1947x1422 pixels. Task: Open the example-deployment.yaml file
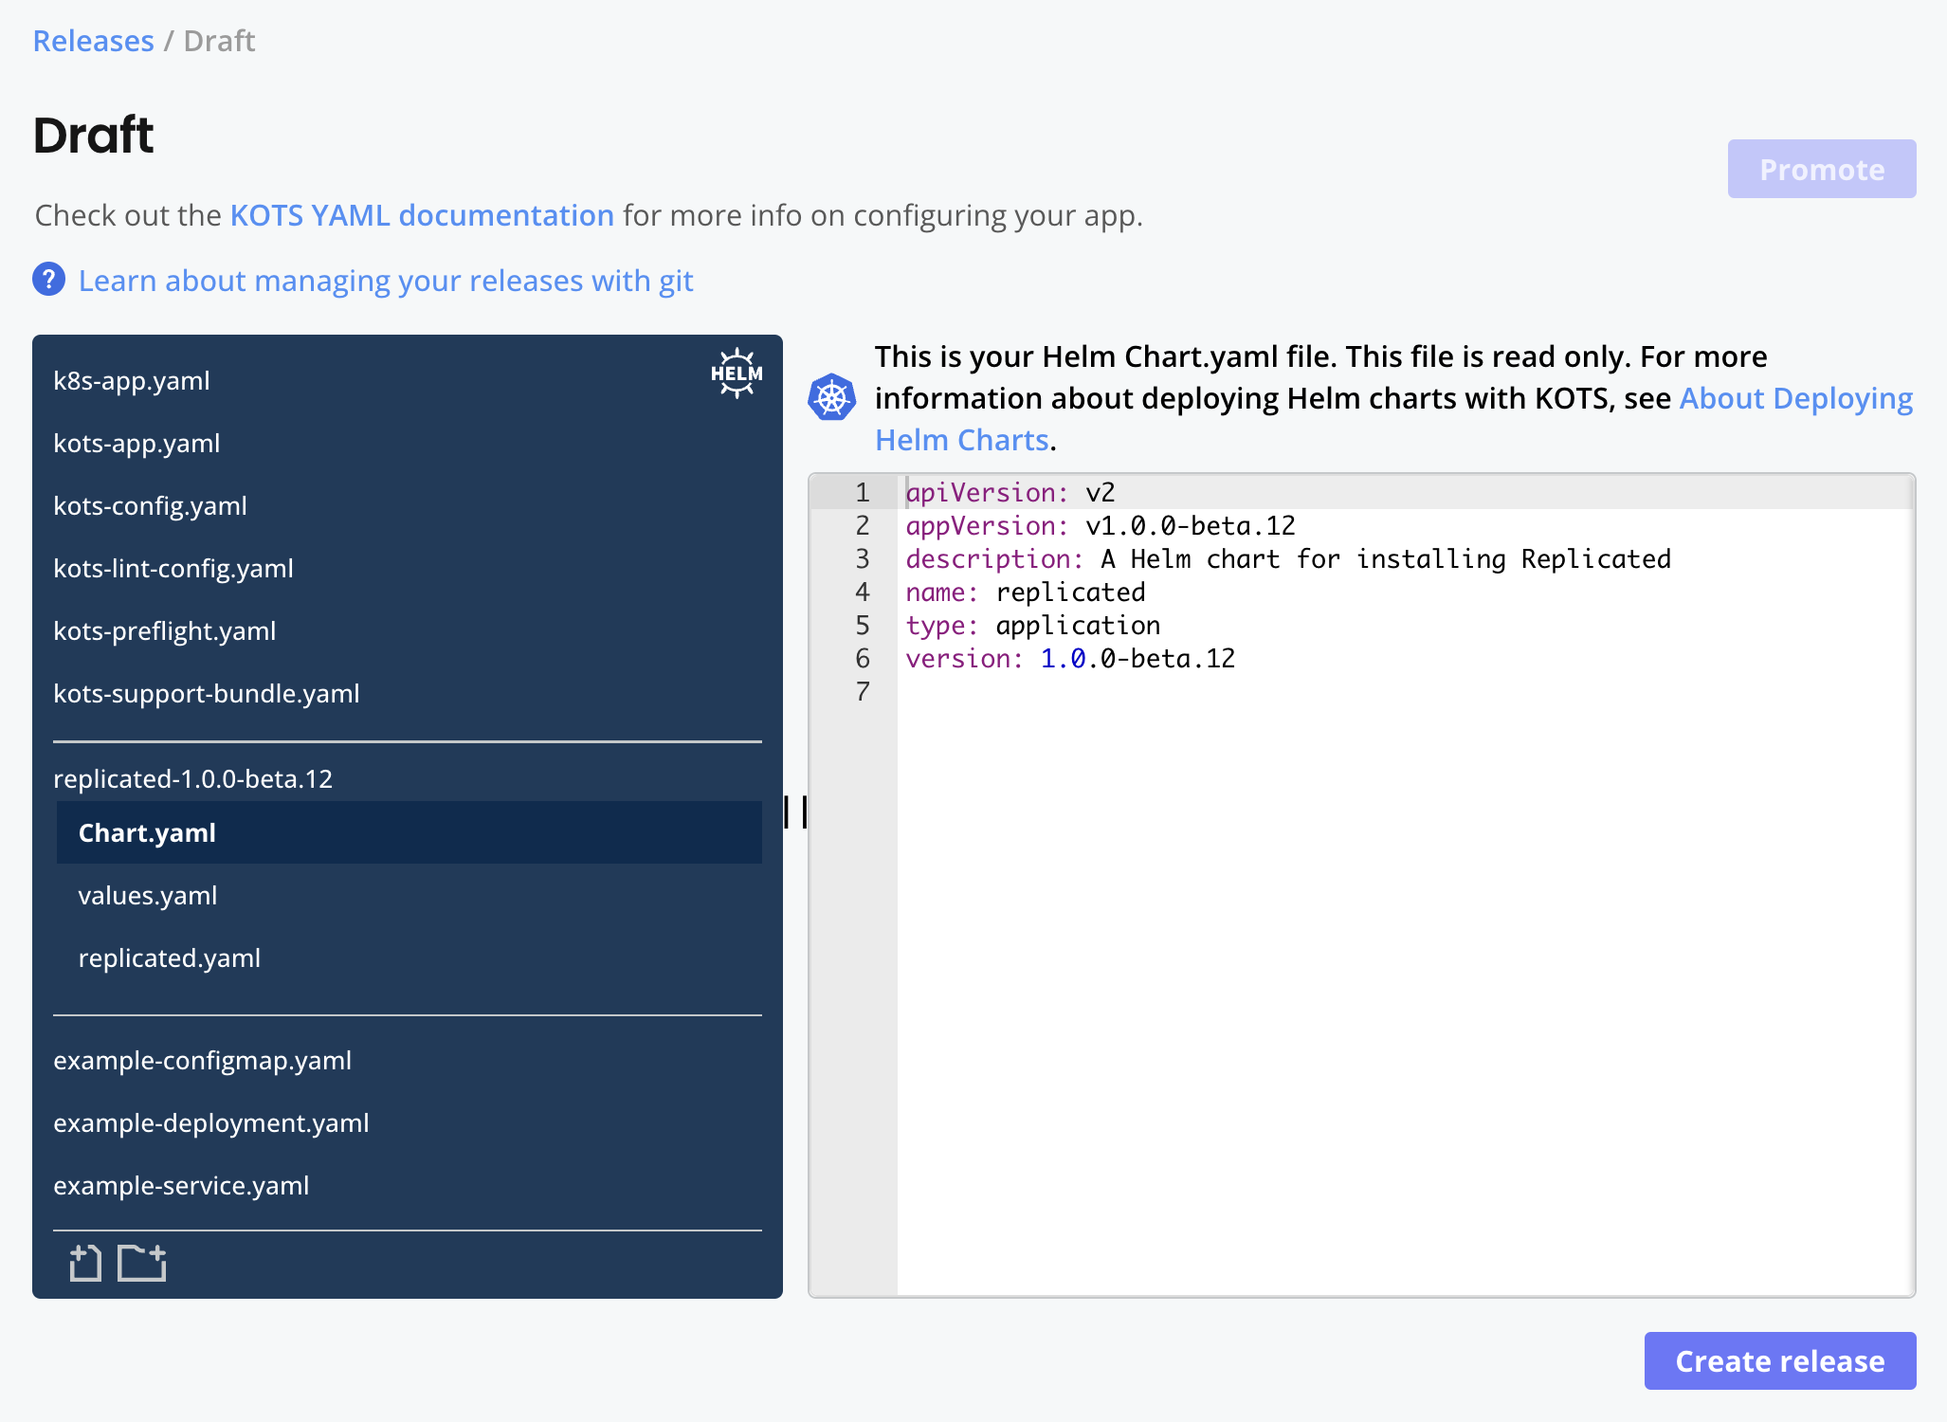[x=211, y=1122]
